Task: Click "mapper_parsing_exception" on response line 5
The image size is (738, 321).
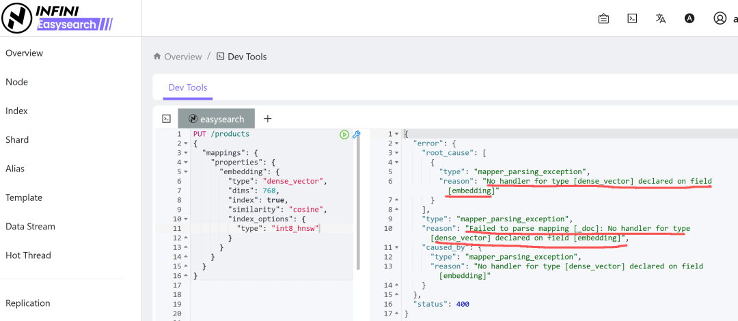Action: [530, 172]
